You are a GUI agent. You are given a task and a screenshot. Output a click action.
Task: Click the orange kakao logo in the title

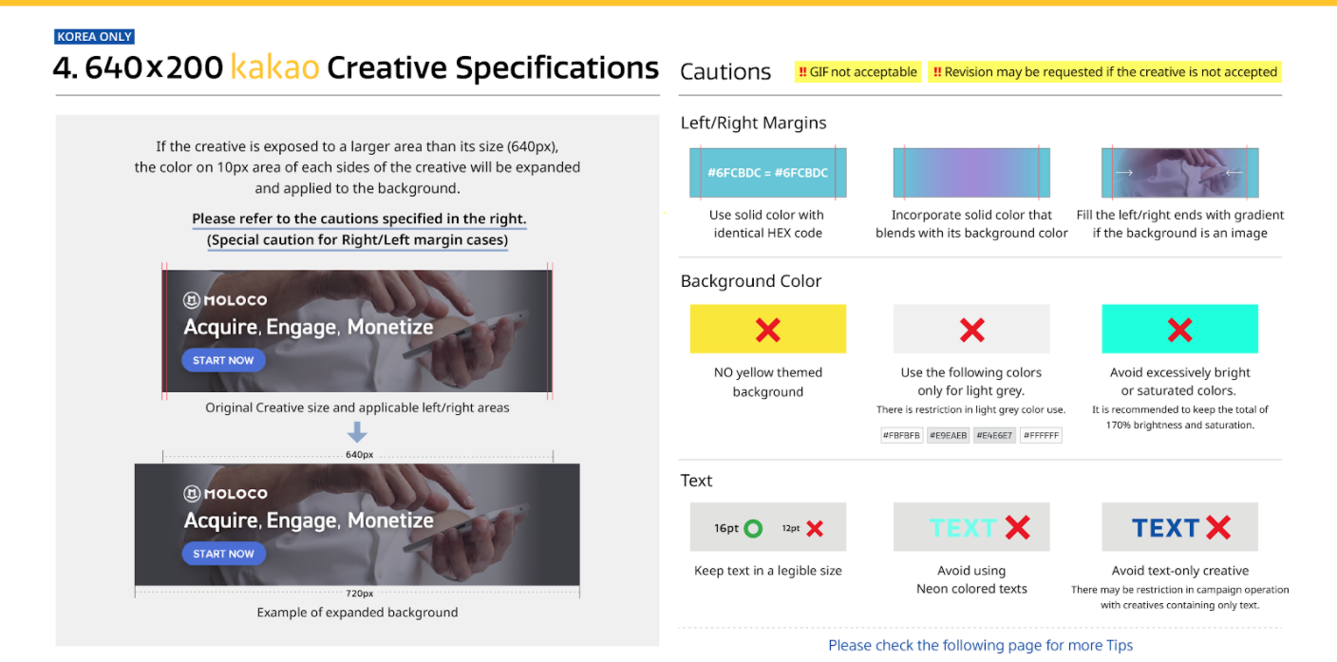[274, 68]
